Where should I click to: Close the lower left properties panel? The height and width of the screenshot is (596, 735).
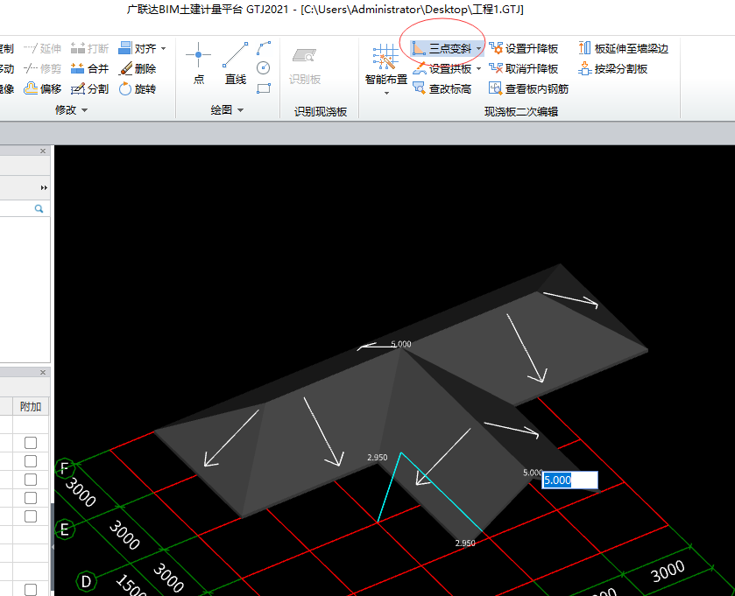pos(43,372)
